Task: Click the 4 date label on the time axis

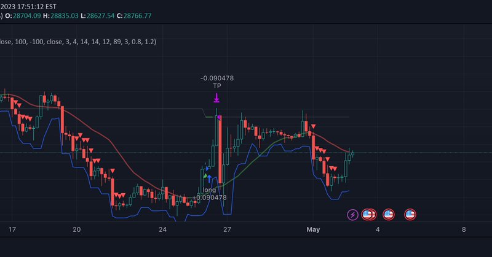Action: click(378, 229)
